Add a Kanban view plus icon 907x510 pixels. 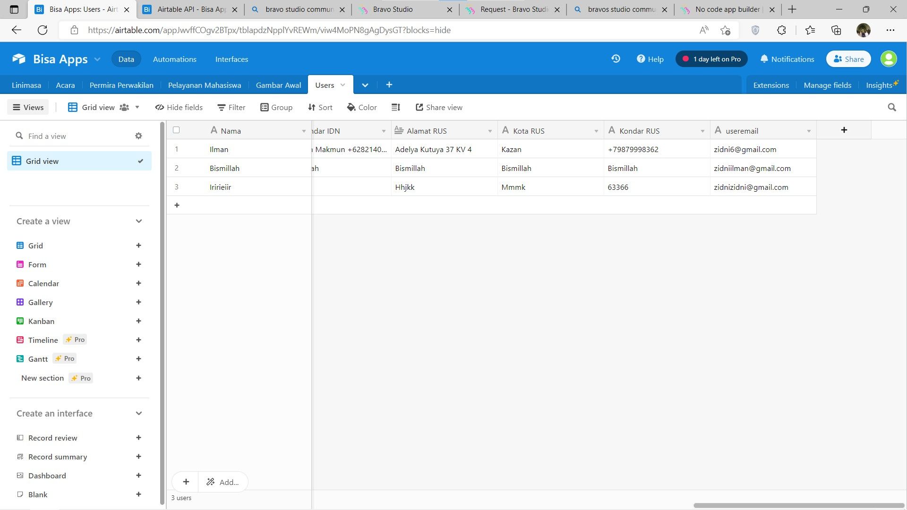pyautogui.click(x=138, y=321)
